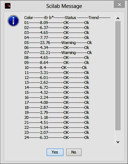Click the 22.21 error value
128x164 pixels.
coord(45,53)
